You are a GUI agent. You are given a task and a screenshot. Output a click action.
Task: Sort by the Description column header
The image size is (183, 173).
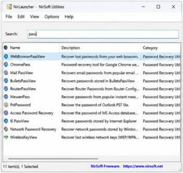click(x=71, y=48)
